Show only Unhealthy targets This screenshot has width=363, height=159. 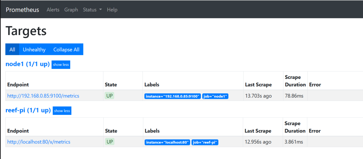point(34,50)
